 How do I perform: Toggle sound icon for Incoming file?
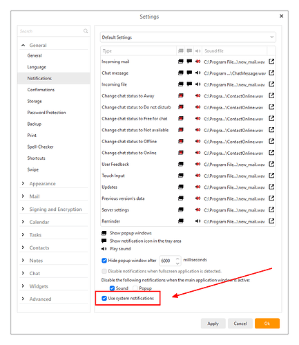[197, 84]
